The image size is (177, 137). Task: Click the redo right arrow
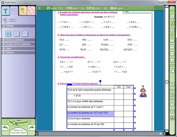[x=31, y=128]
